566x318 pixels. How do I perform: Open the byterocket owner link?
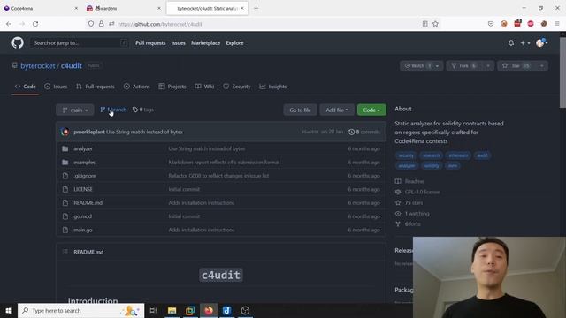tap(38, 65)
